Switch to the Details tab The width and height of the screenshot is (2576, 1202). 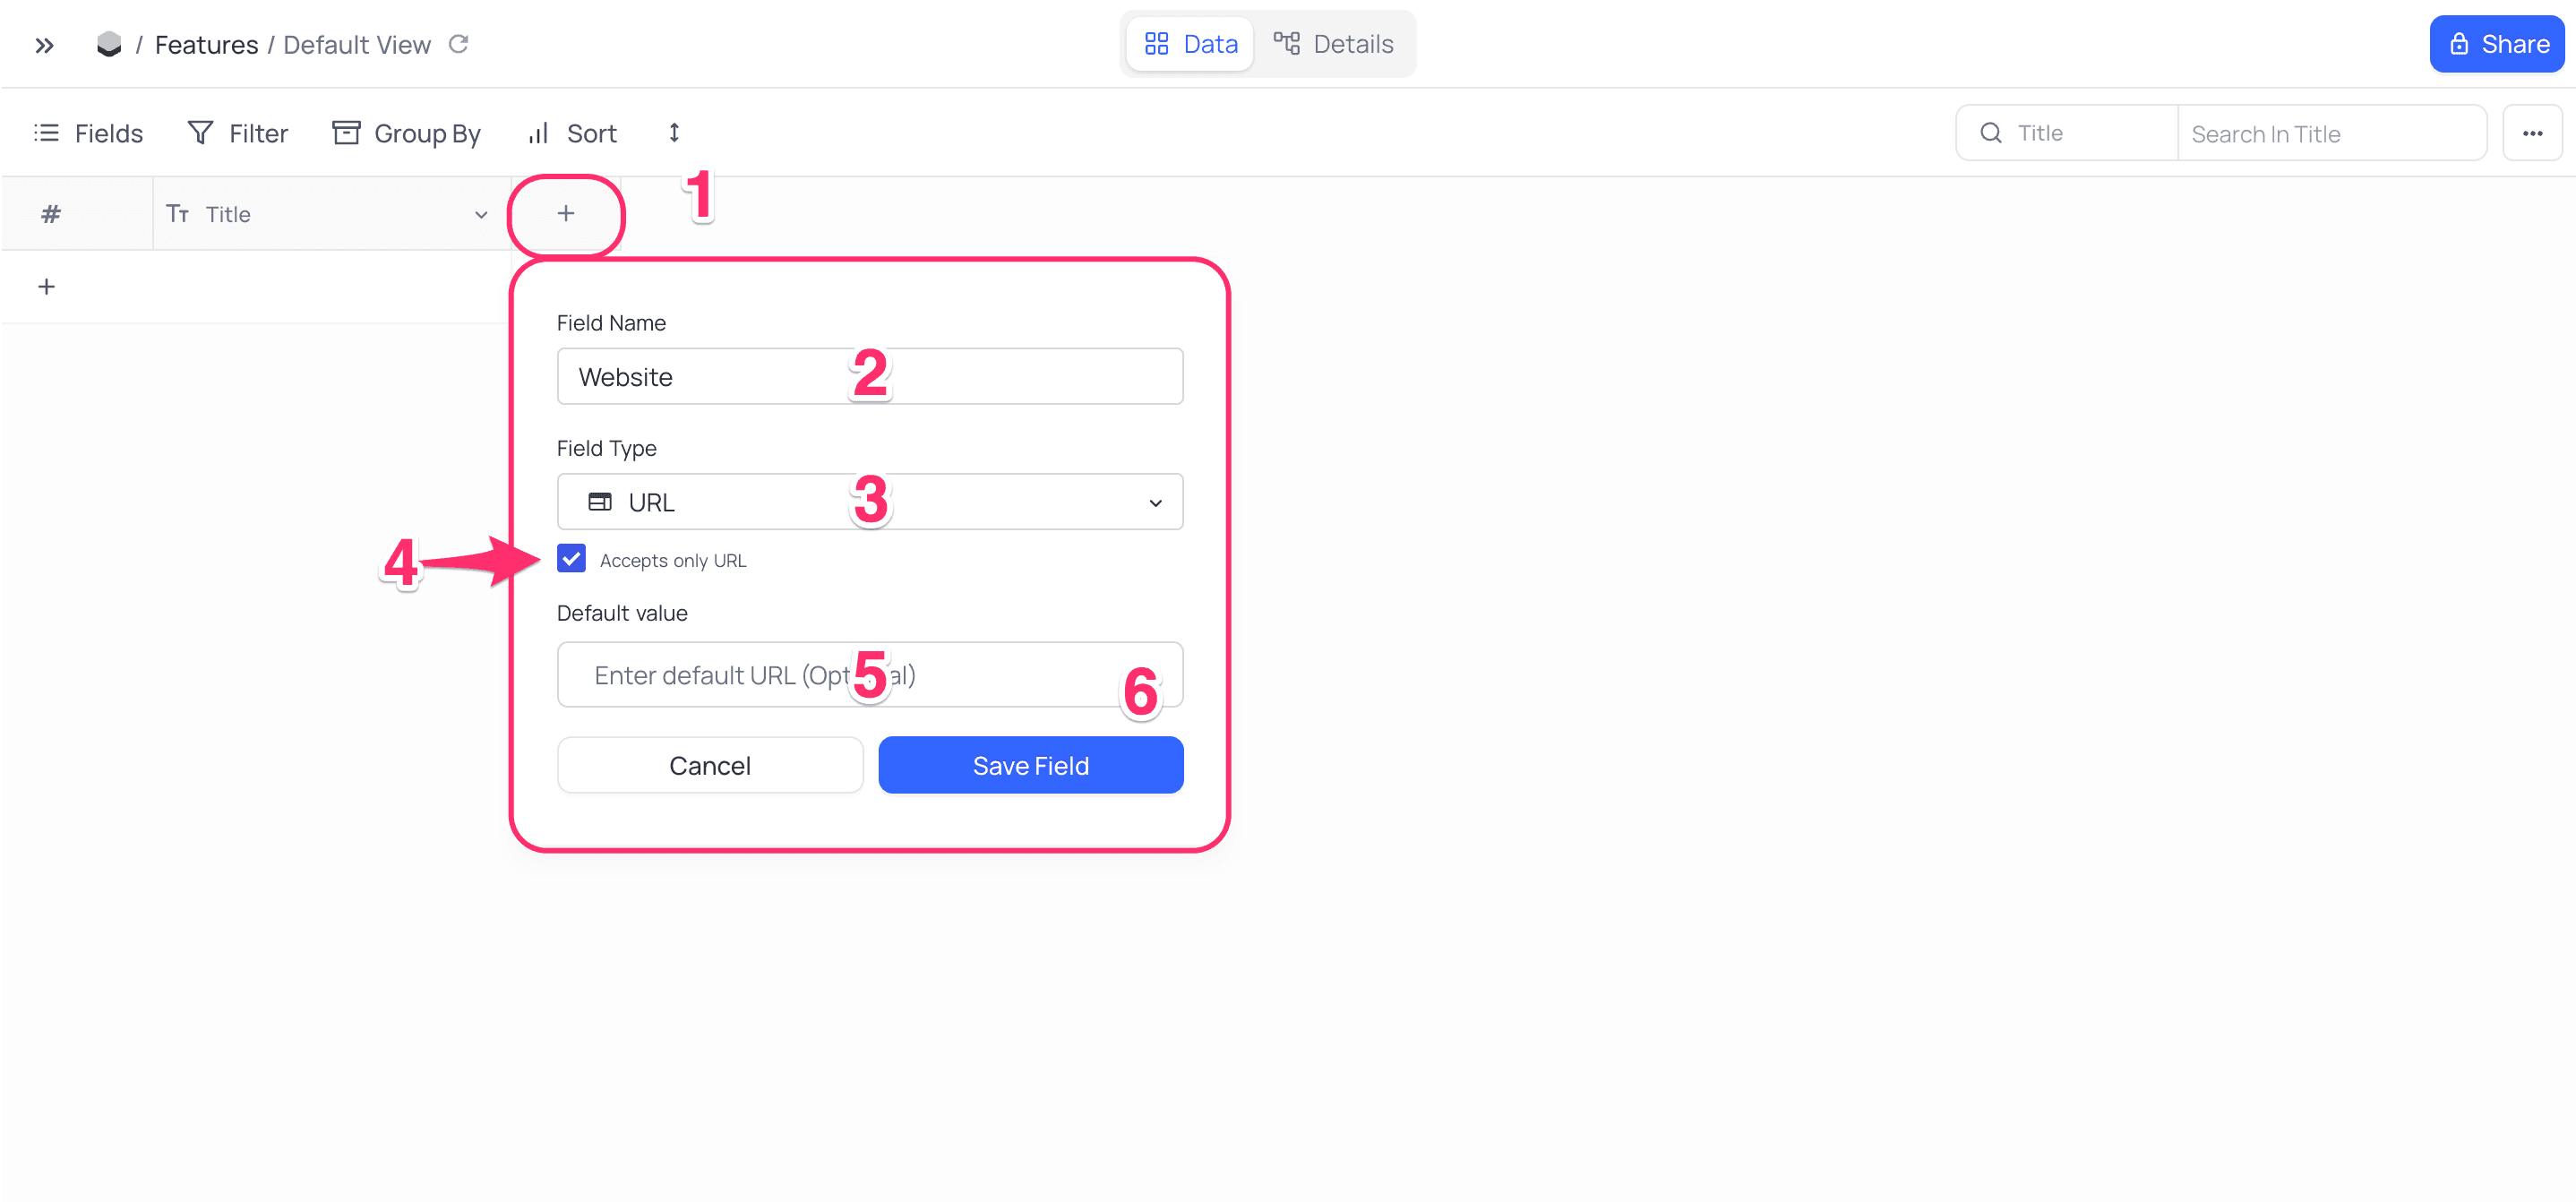[x=1333, y=44]
